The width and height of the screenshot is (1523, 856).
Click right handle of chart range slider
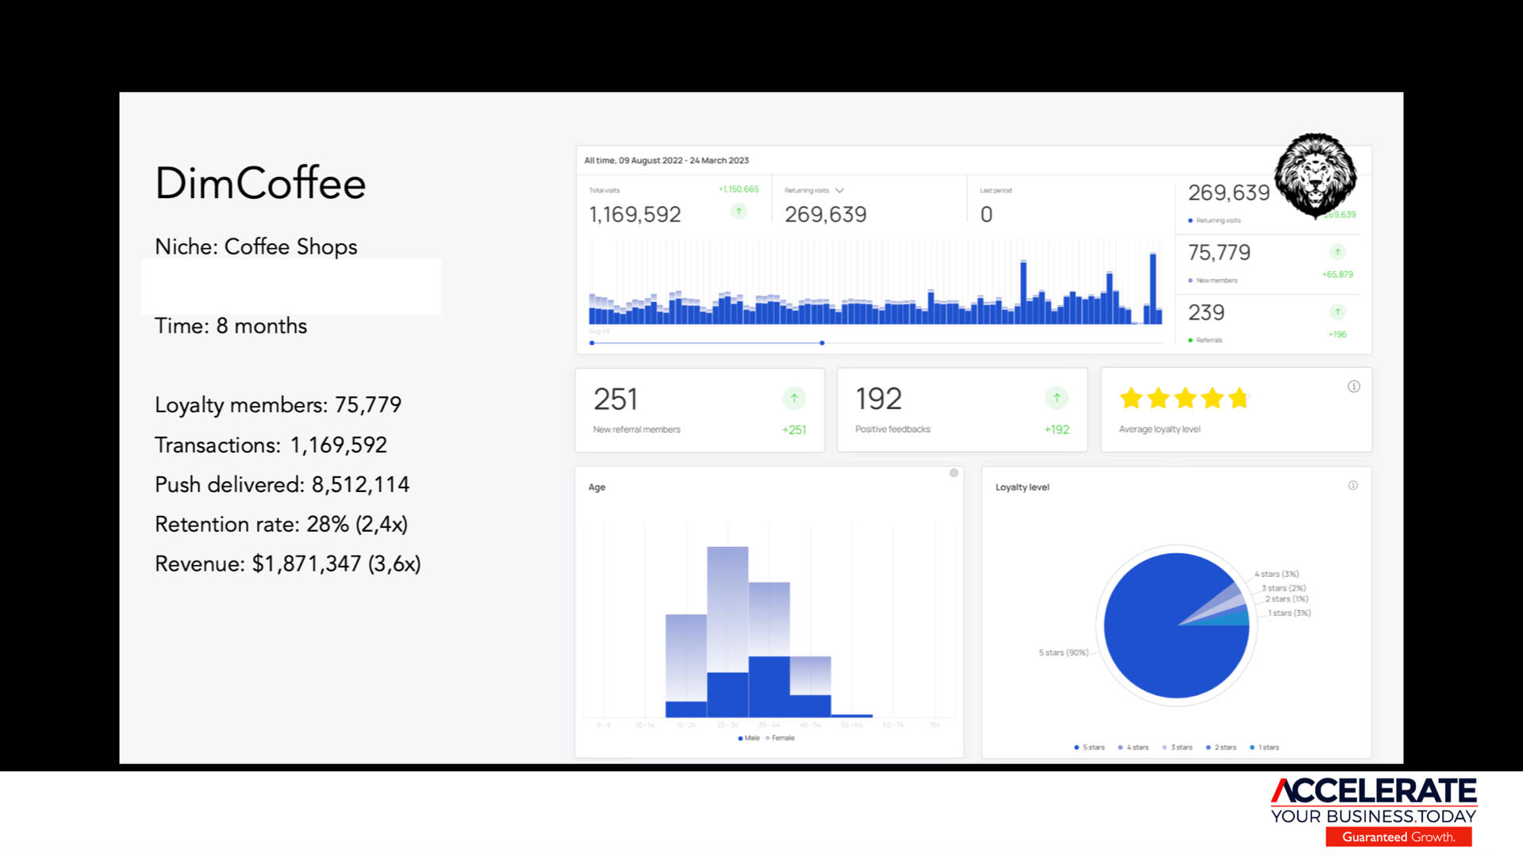tap(822, 343)
